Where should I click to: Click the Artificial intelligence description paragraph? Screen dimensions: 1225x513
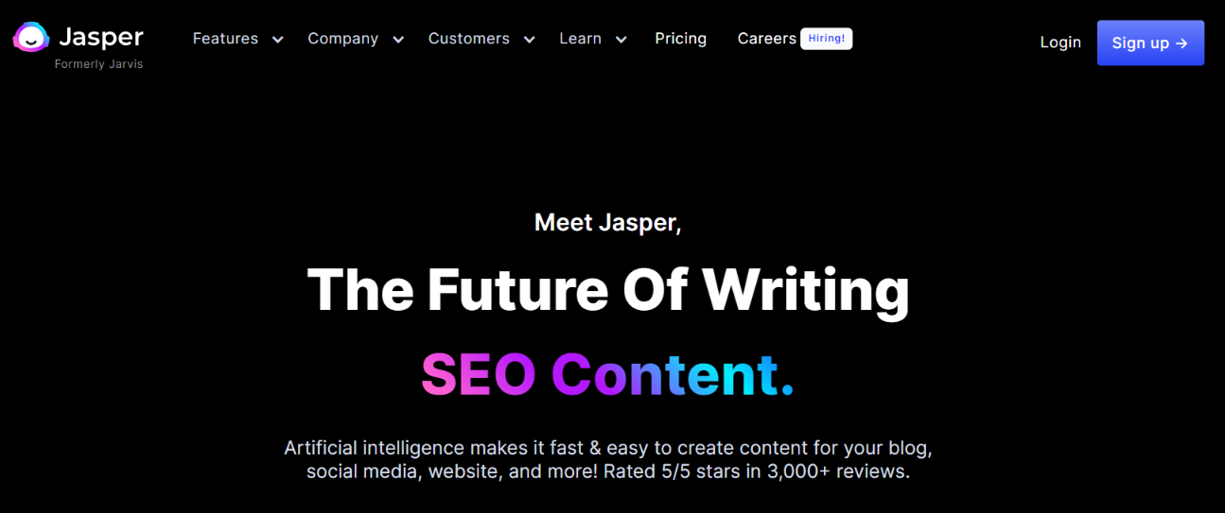pyautogui.click(x=607, y=459)
